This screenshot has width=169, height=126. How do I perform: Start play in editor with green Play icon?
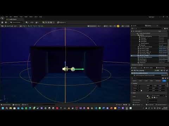tap(44, 22)
